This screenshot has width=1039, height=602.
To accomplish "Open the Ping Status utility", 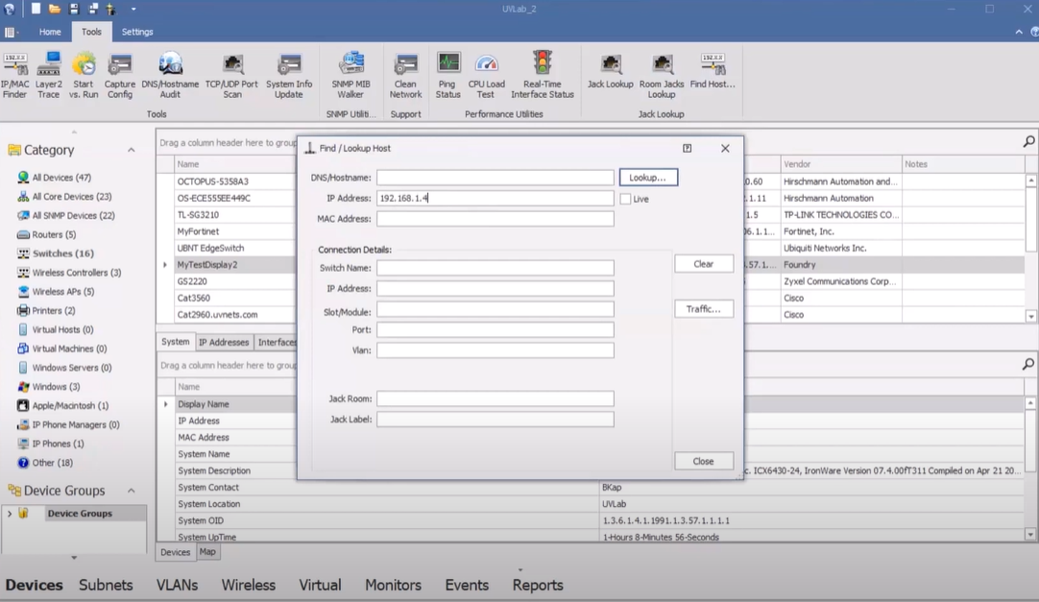I will click(x=447, y=76).
